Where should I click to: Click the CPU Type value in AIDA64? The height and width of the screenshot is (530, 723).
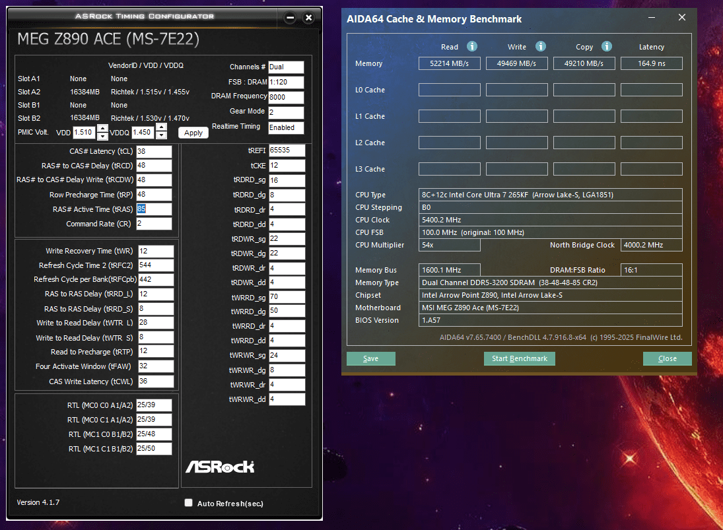550,195
